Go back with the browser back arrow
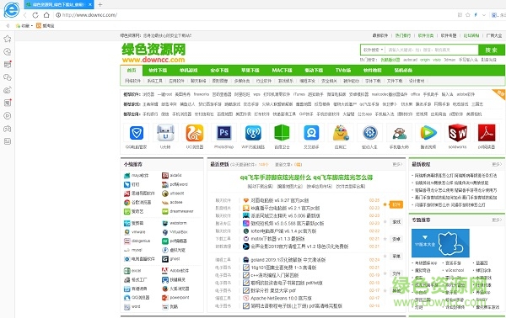This screenshot has width=506, height=318. click(25, 15)
